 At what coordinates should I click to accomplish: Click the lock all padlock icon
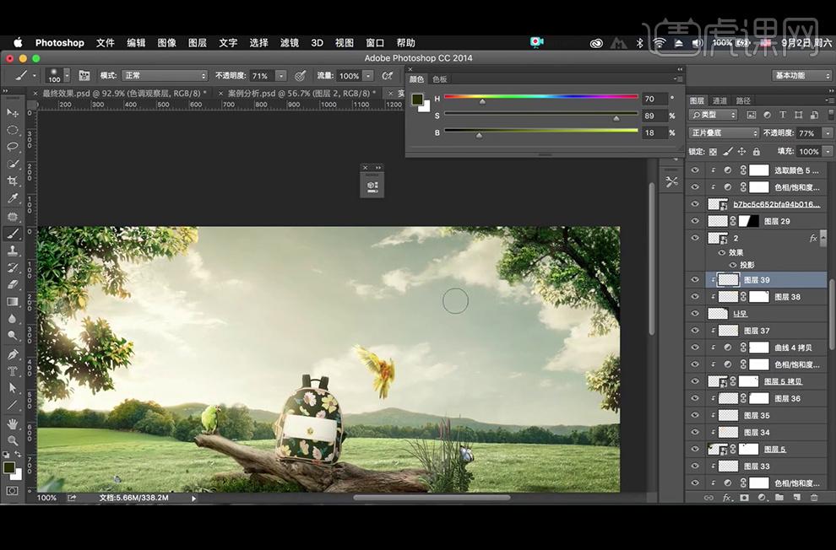[756, 152]
